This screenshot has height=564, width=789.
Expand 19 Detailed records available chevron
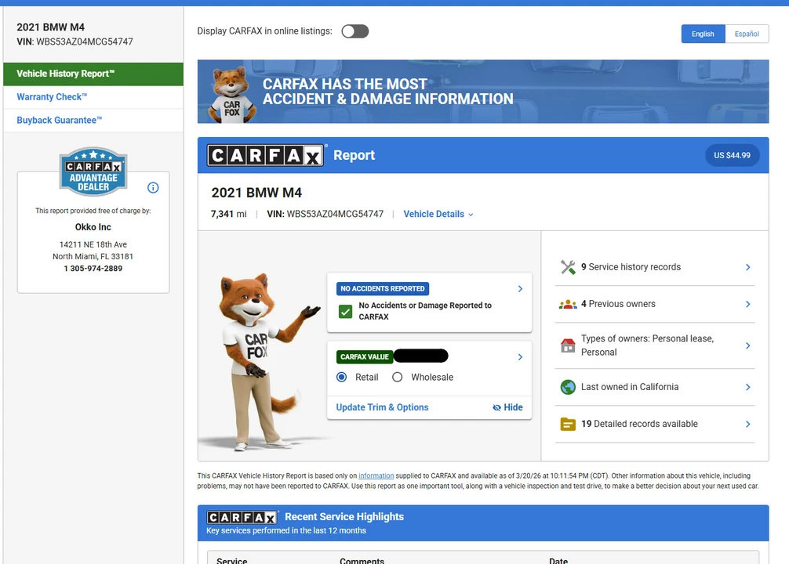click(747, 425)
